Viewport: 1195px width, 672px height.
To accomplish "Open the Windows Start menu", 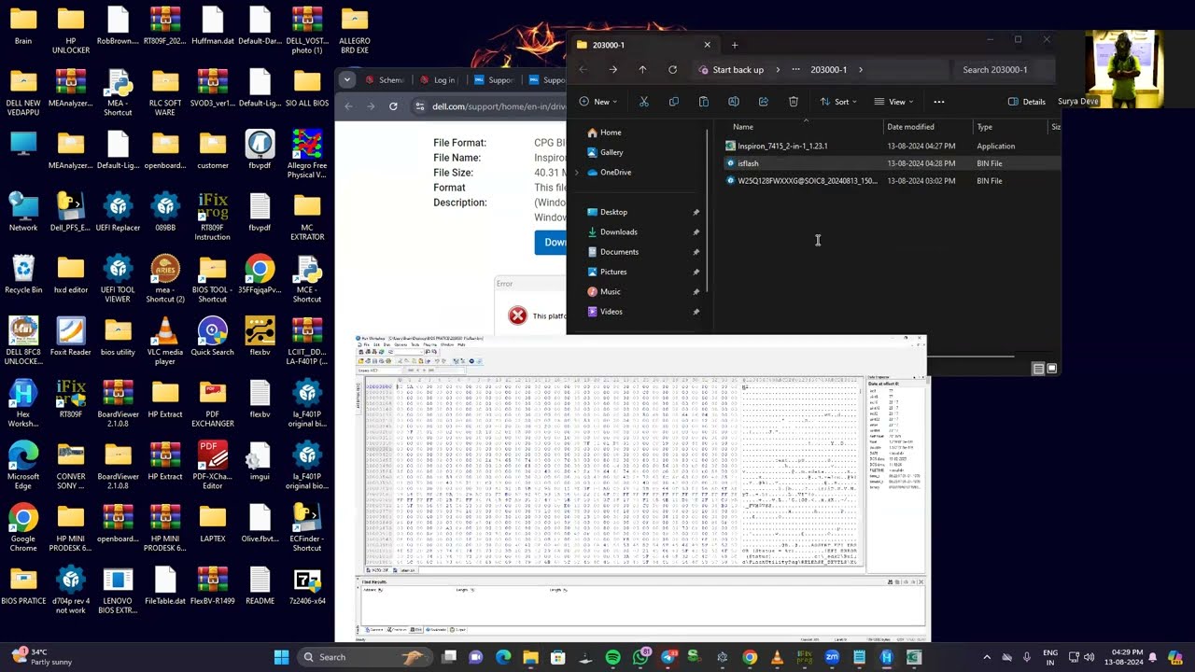I will coord(281,657).
